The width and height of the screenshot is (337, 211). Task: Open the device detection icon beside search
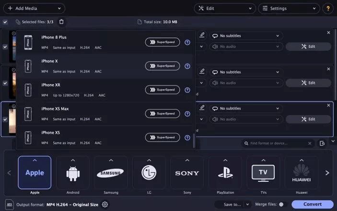point(322,143)
